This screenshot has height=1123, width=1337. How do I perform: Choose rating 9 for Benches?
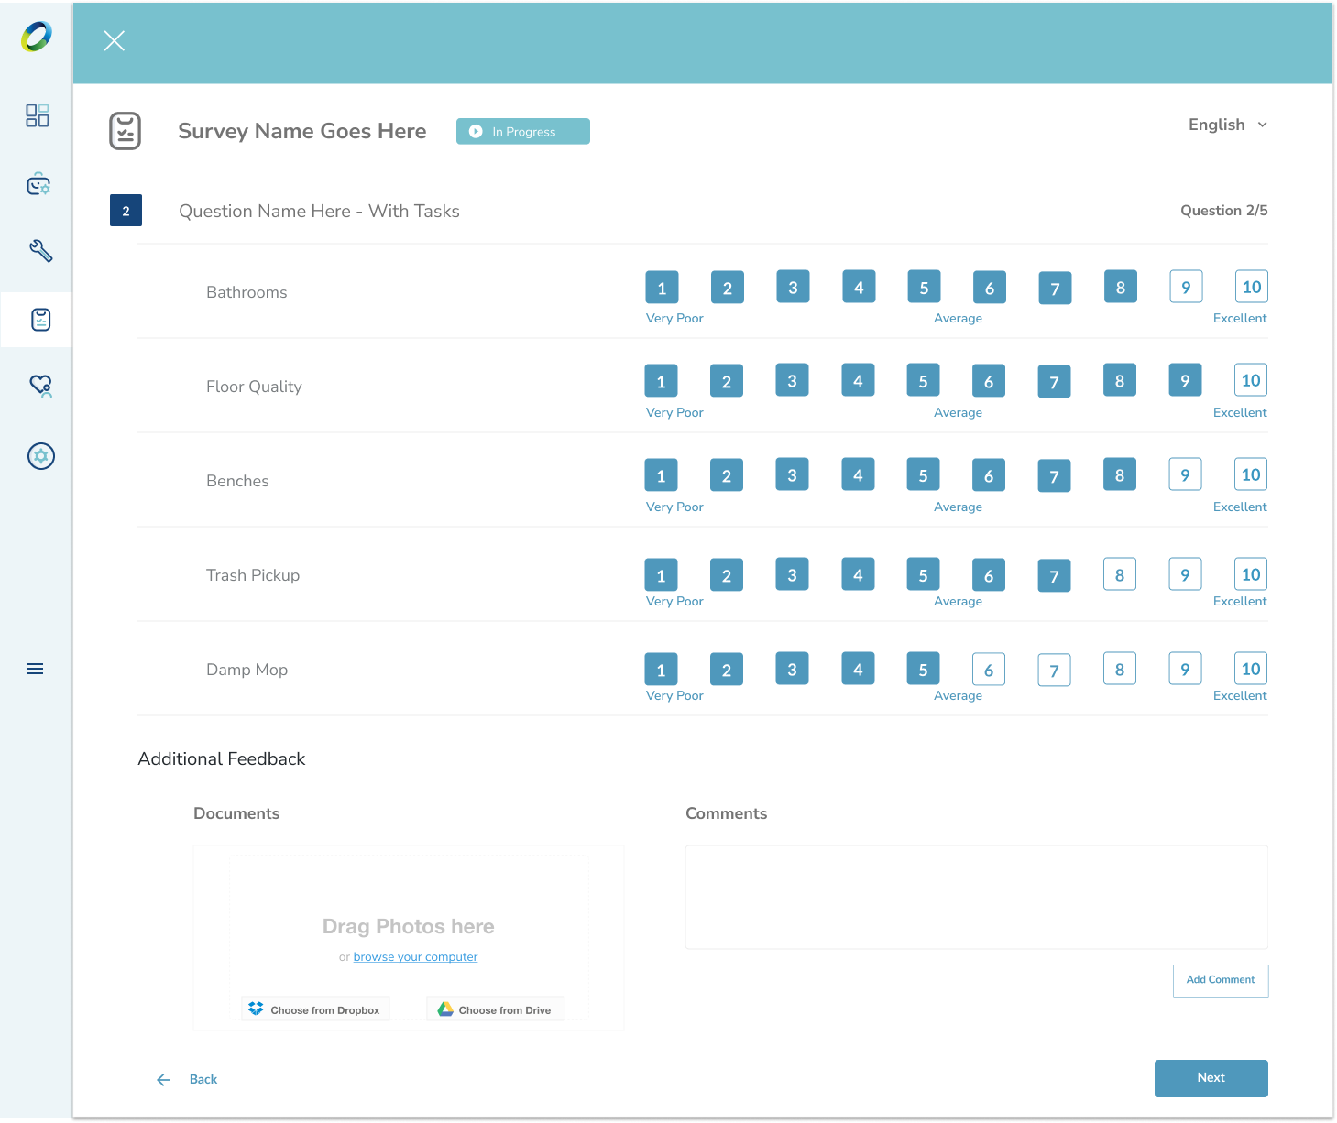pos(1185,474)
